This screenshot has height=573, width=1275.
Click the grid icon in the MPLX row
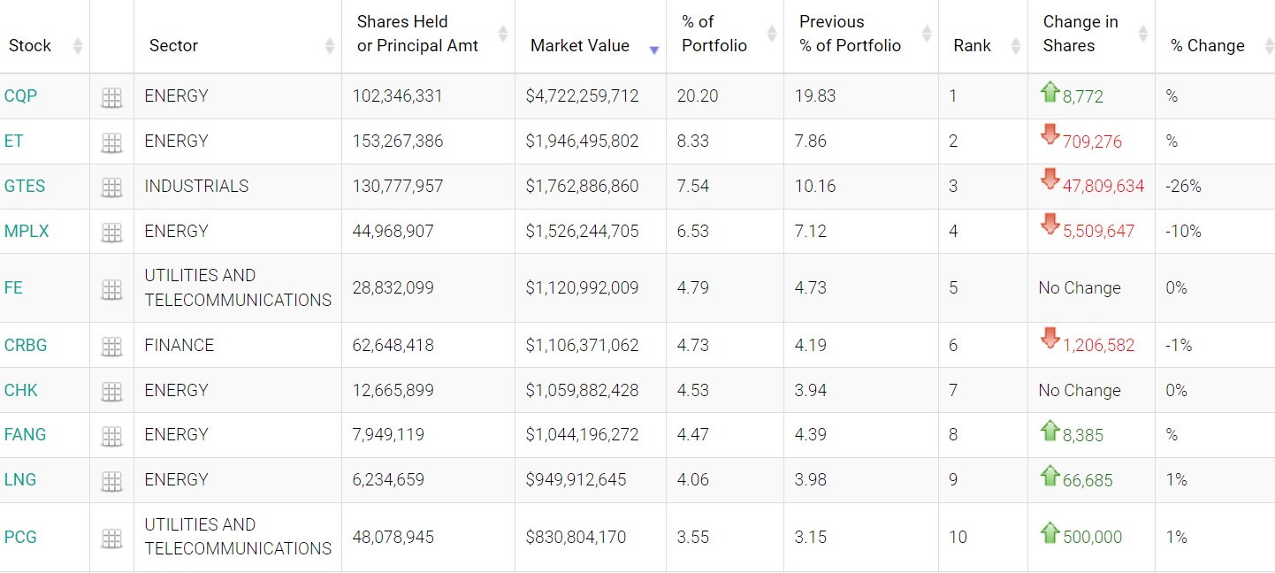click(x=111, y=233)
